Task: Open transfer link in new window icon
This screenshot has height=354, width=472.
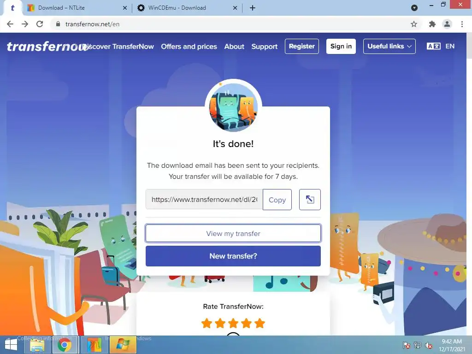Action: coord(310,200)
